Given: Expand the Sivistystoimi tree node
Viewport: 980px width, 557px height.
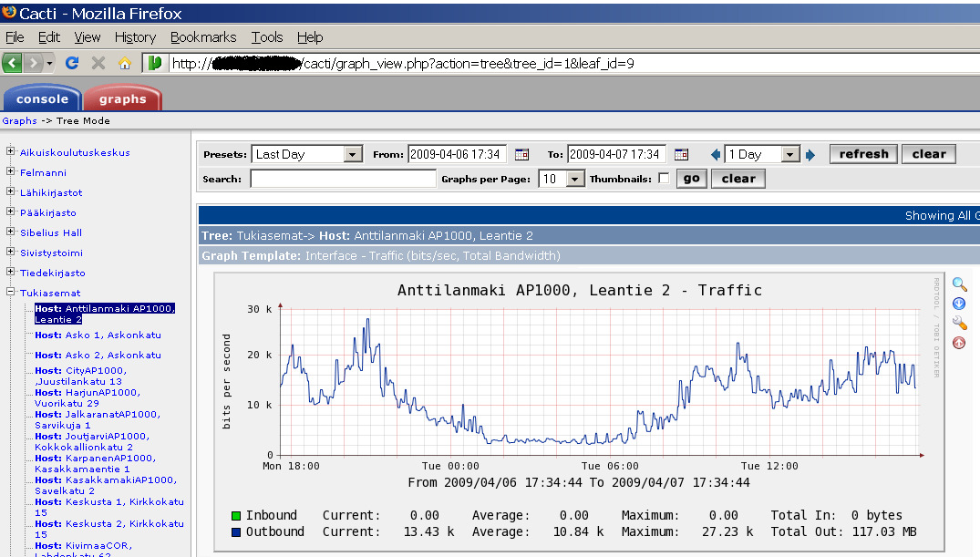Looking at the screenshot, I should pyautogui.click(x=10, y=252).
